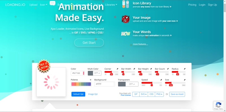Viewport: 226px width, 112px height.
Task: Open the PNG download dropdown
Action: 159,94
